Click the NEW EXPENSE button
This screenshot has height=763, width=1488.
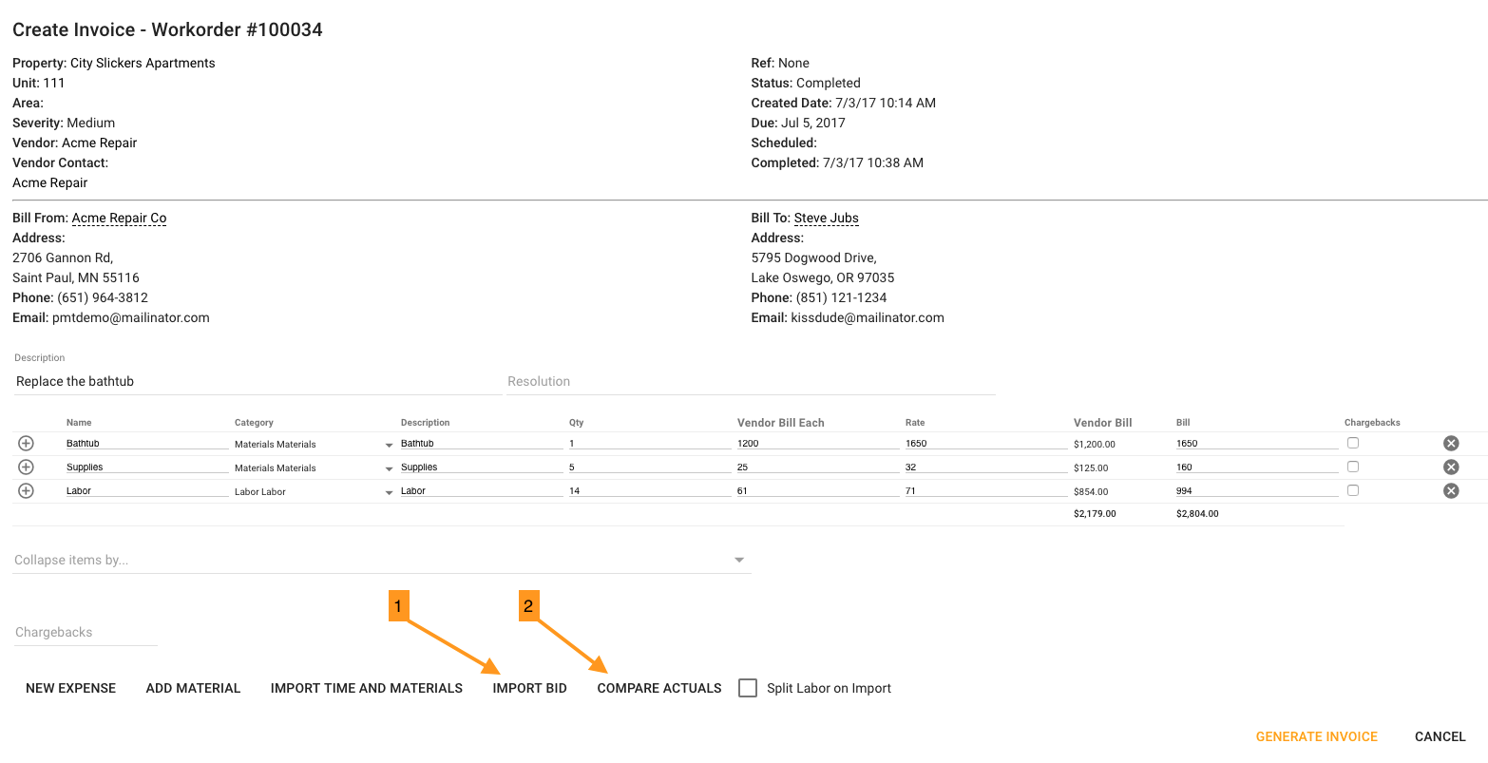pos(71,688)
